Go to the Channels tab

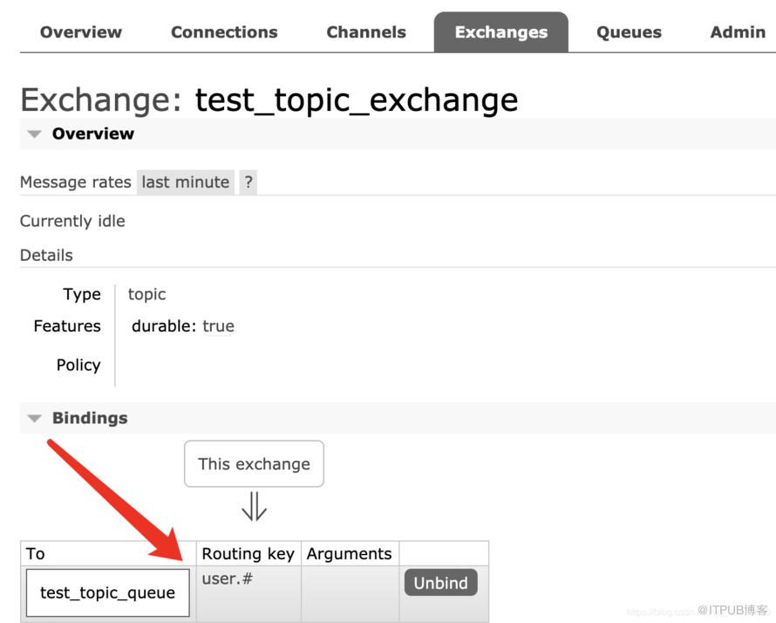coord(366,32)
